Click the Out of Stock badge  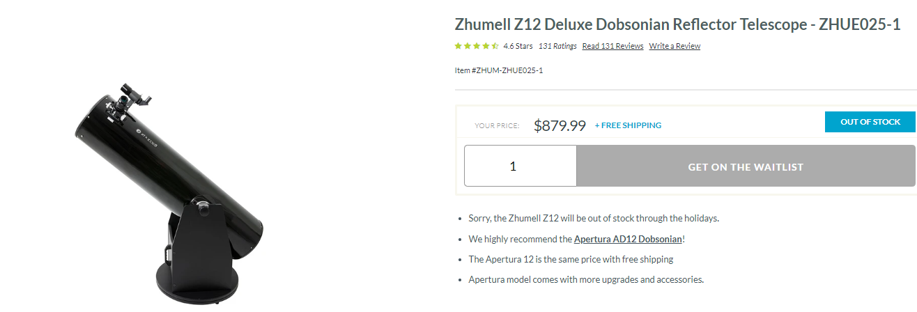click(x=870, y=122)
